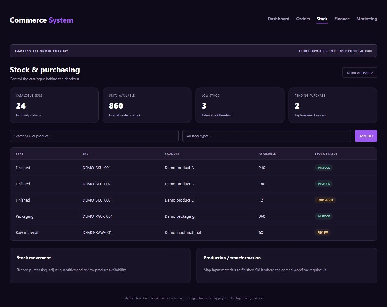The image size is (387, 307).
Task: Click the available quantity 68
Action: pos(261,232)
